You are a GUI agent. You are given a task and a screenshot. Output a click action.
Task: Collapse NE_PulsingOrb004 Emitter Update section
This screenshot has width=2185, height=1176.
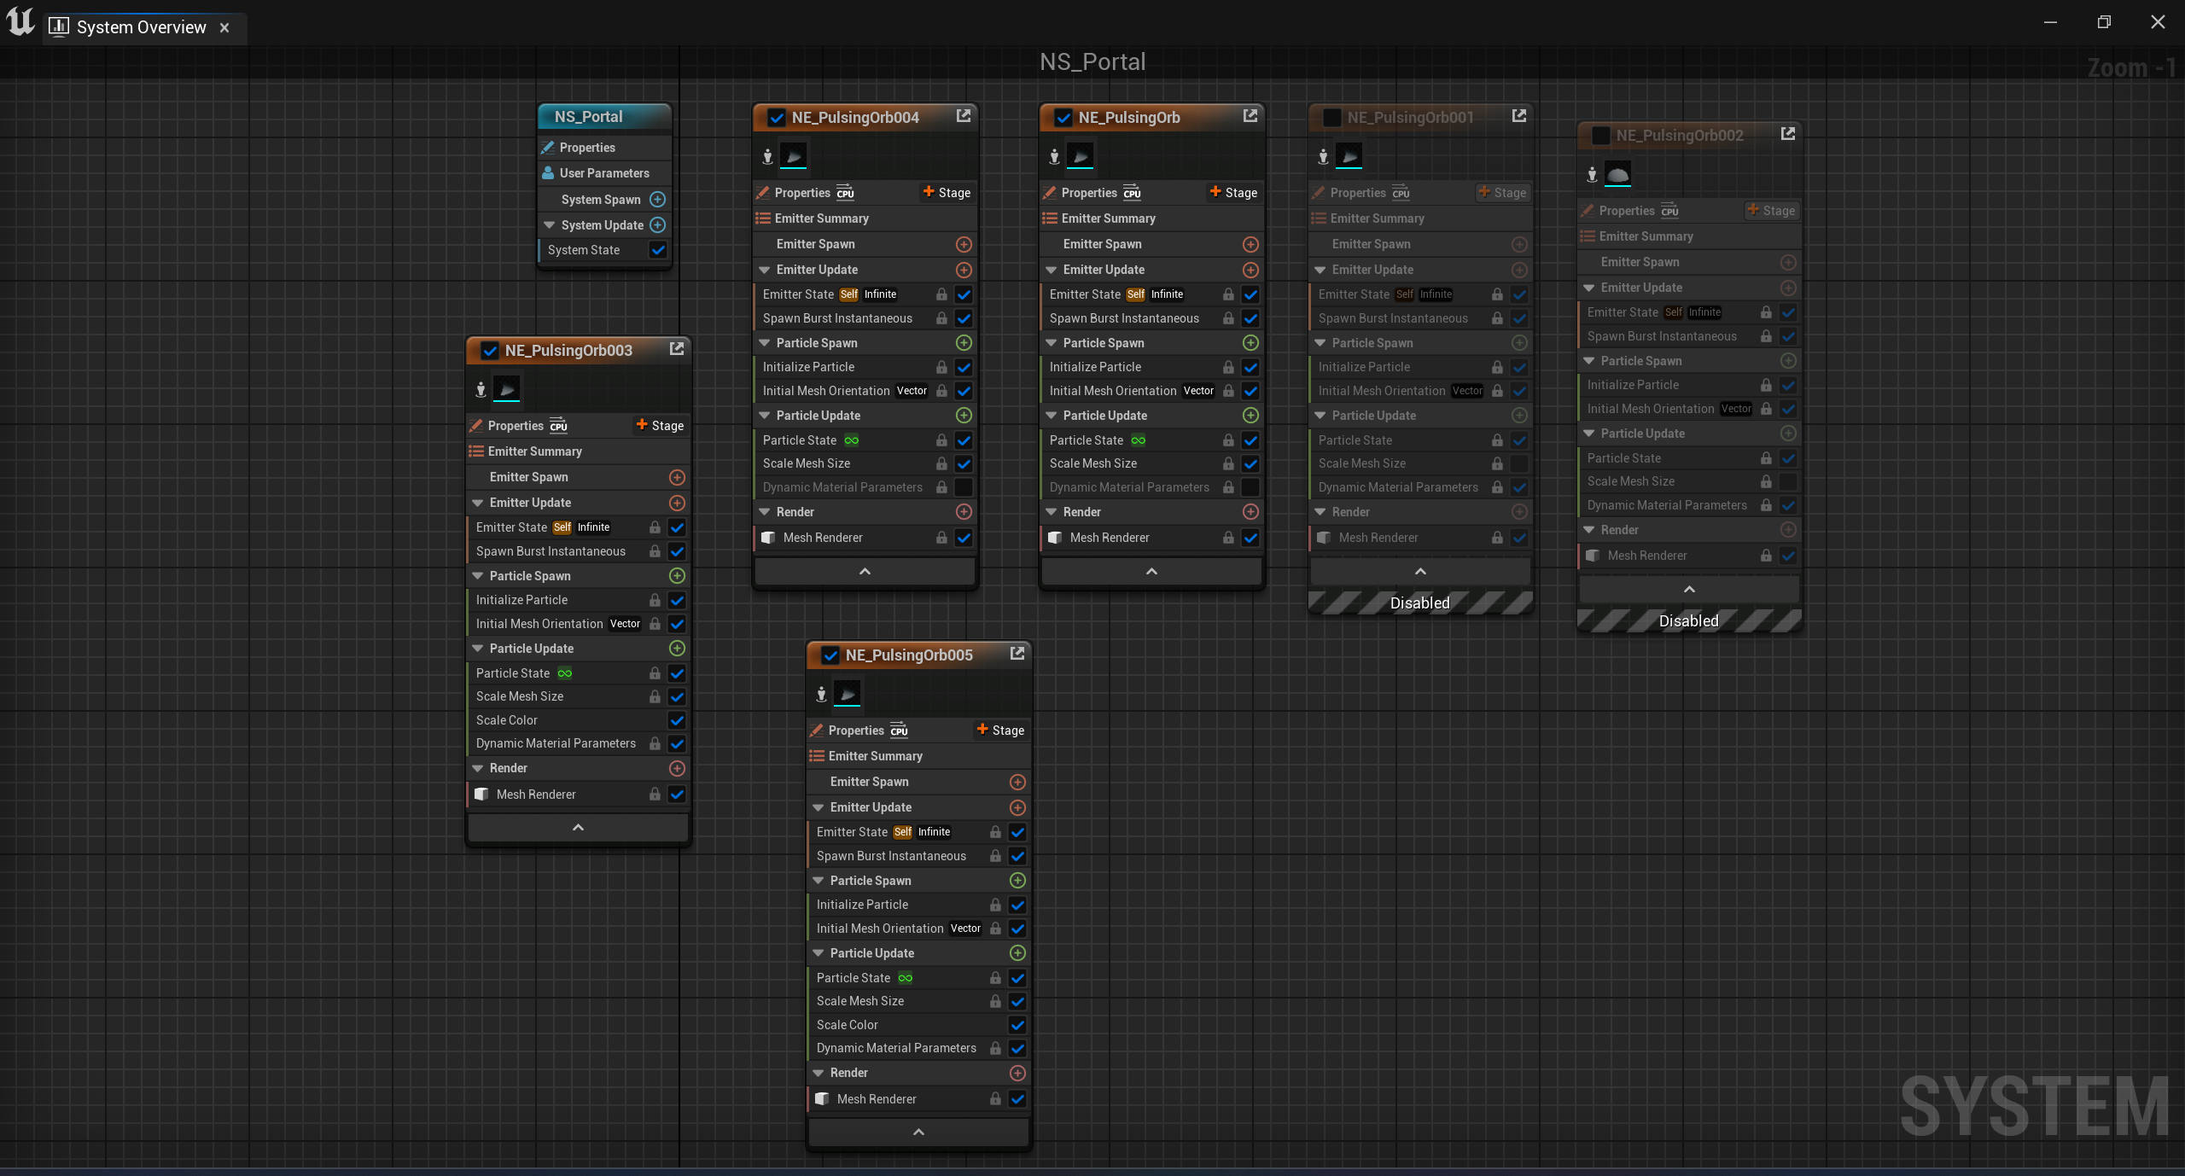pyautogui.click(x=765, y=270)
